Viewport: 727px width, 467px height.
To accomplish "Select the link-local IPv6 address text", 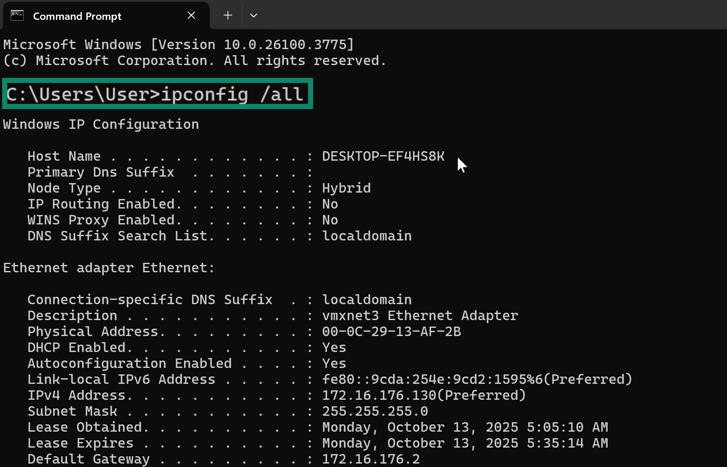I will coord(476,379).
